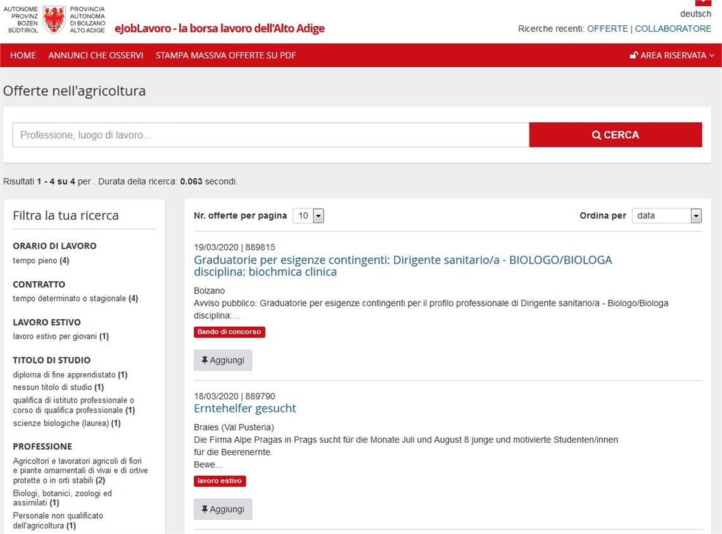Go to the HOME menu item
This screenshot has width=722, height=534.
pos(23,56)
